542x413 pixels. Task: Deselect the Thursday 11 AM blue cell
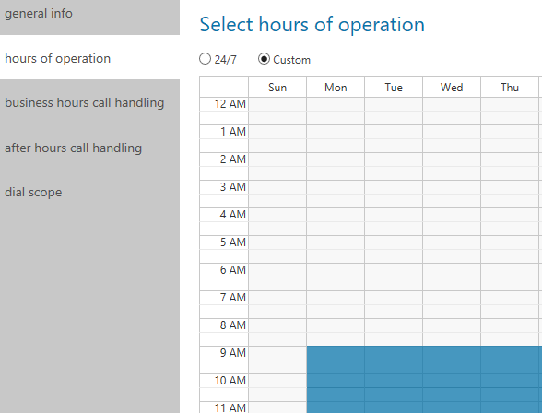(x=510, y=407)
